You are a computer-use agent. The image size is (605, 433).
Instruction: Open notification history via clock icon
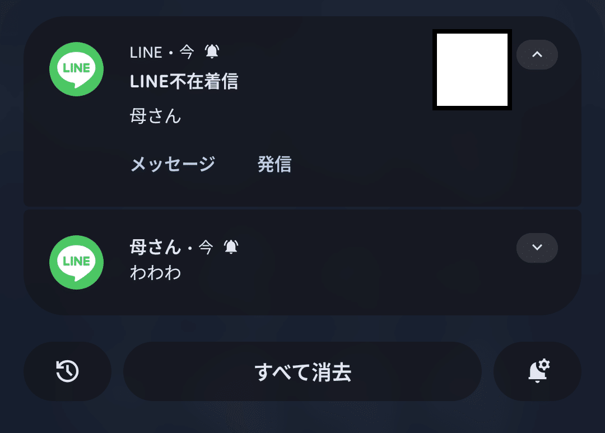pyautogui.click(x=67, y=371)
